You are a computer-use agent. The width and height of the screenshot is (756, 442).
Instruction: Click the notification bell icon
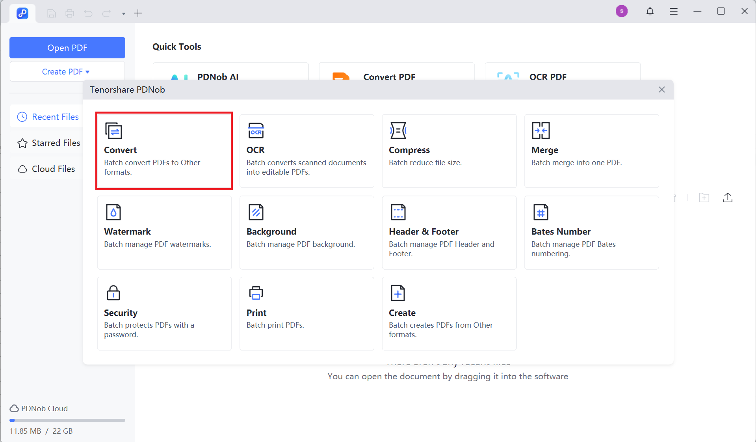[x=650, y=11]
